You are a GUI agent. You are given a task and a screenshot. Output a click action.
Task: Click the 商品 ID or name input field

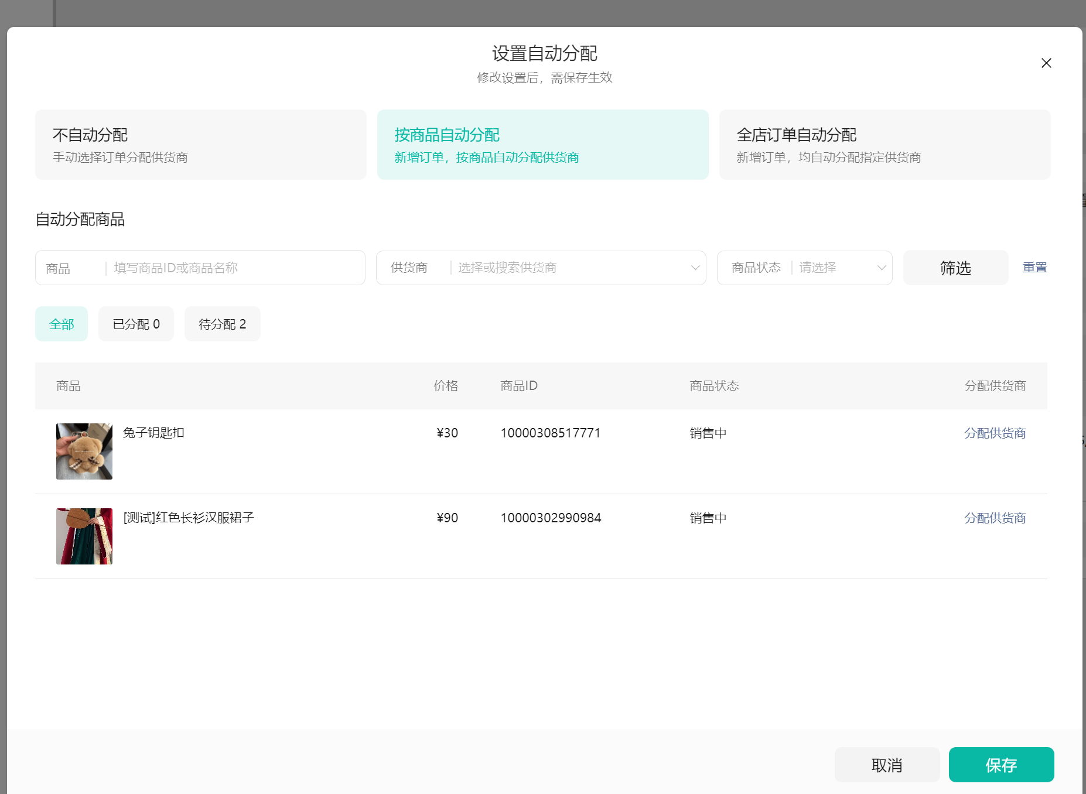[234, 268]
